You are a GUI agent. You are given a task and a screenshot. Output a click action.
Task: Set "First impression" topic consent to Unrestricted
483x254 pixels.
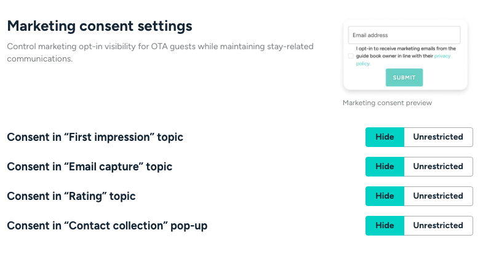click(437, 137)
